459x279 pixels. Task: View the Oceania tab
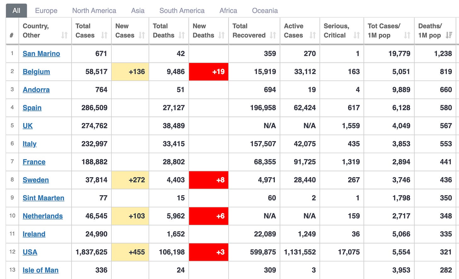pyautogui.click(x=265, y=11)
